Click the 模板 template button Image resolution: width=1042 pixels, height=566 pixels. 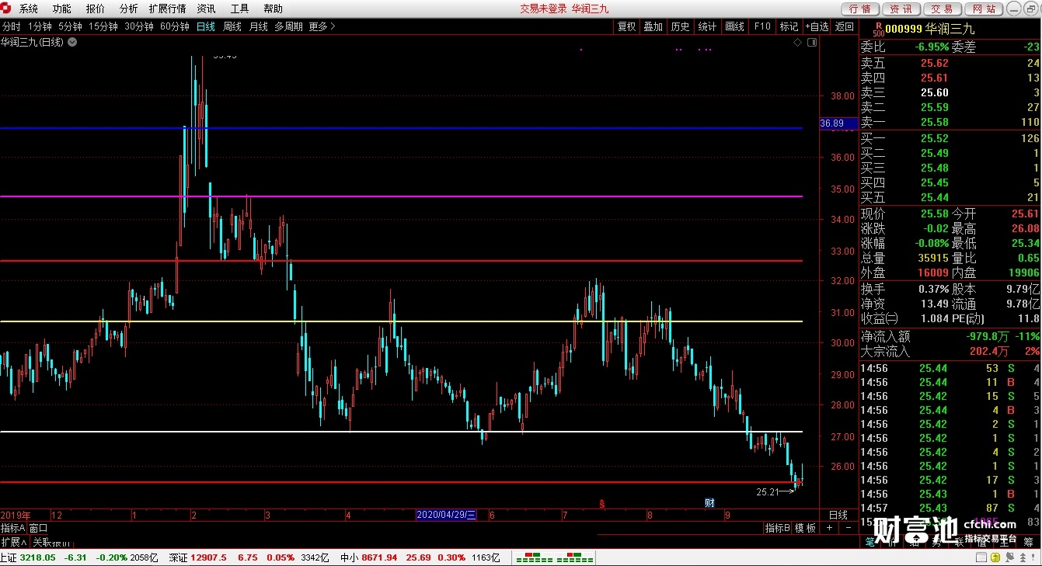[x=806, y=528]
